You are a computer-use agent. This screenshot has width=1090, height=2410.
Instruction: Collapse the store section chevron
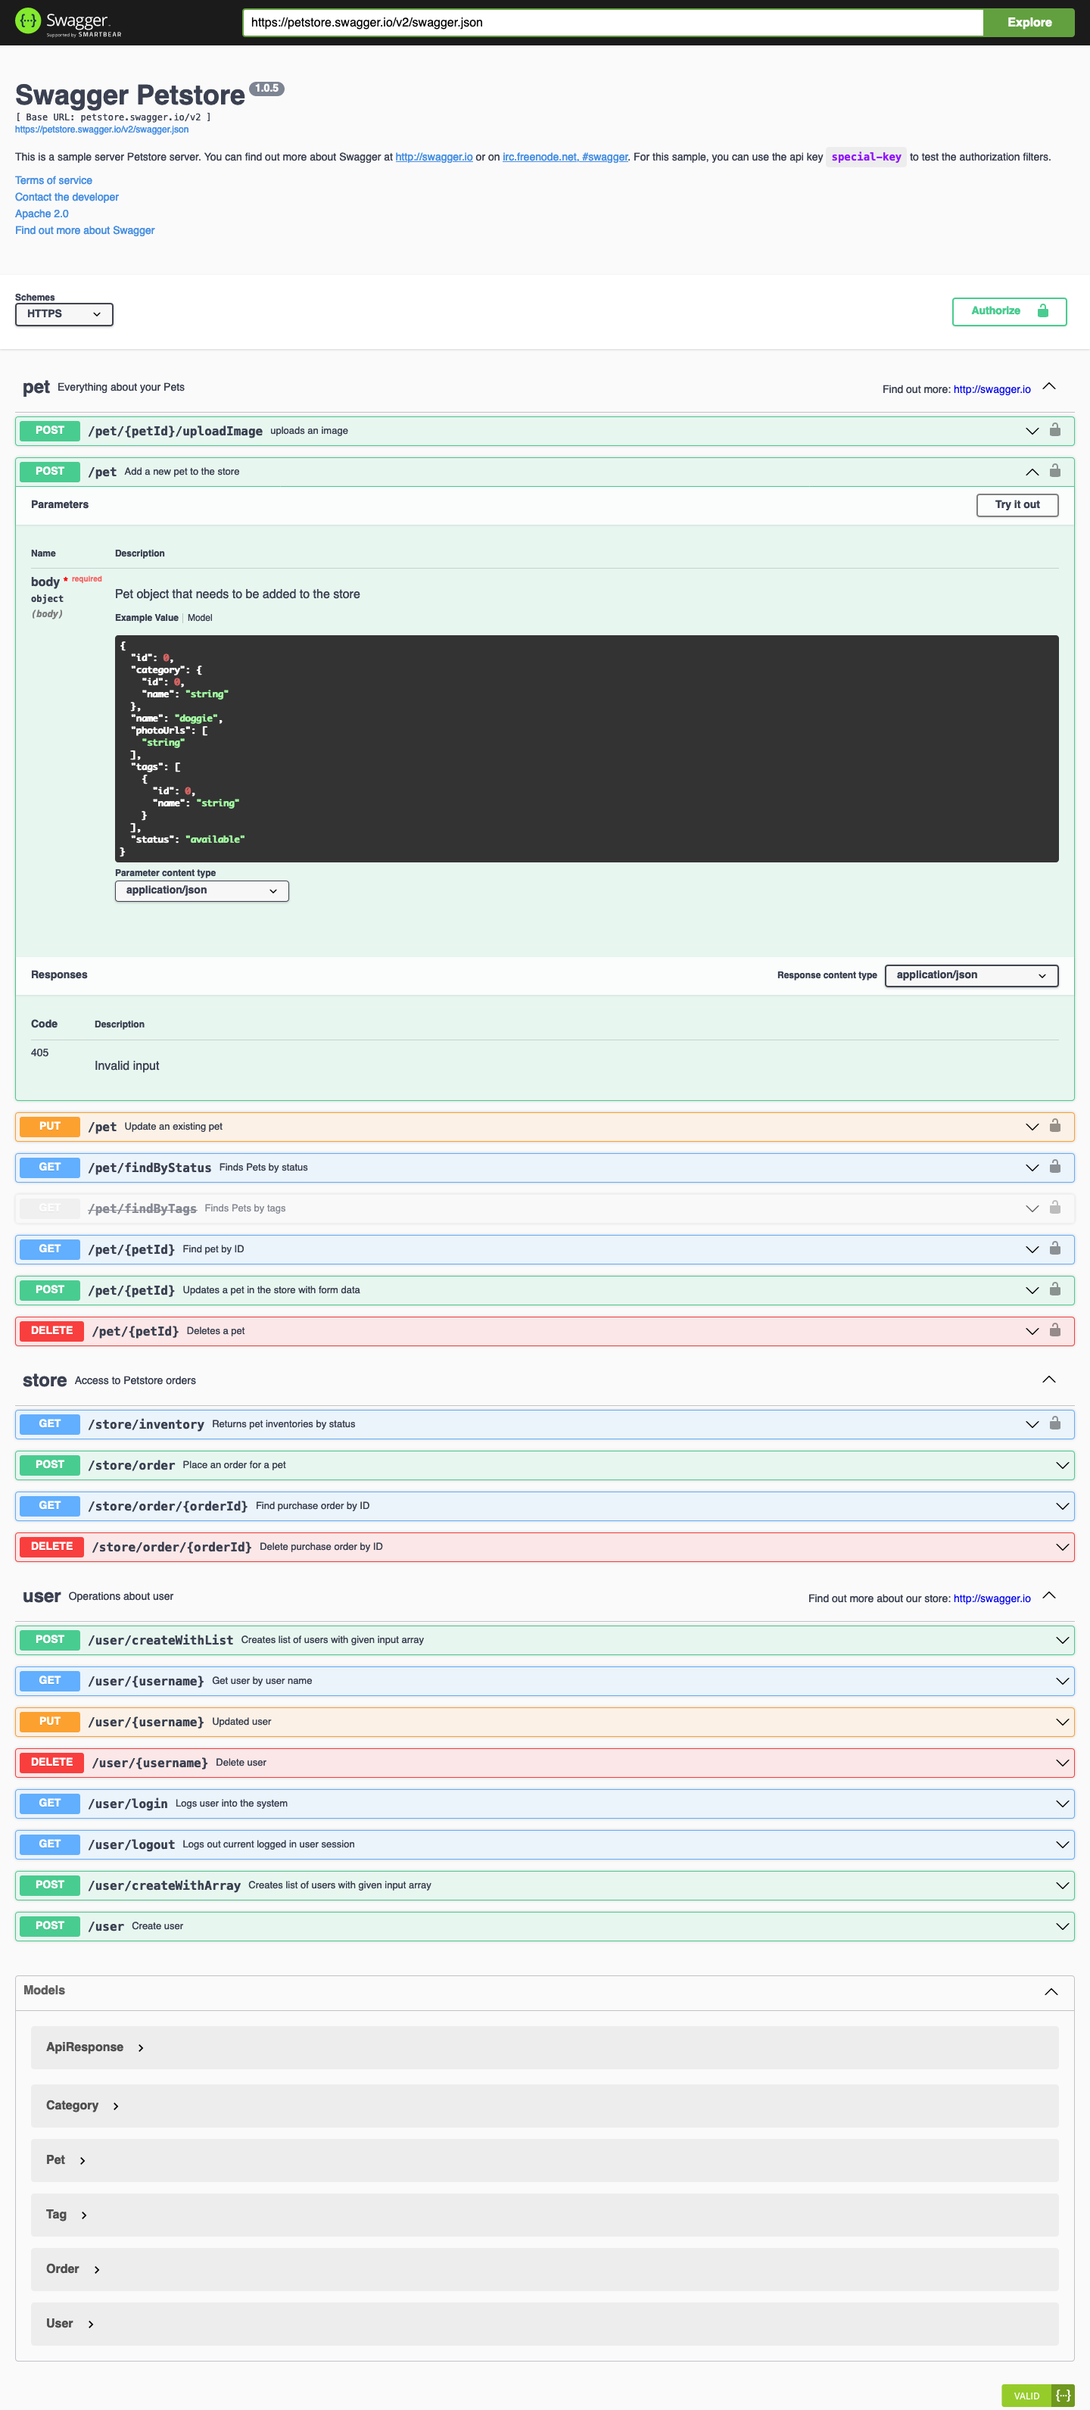(1049, 1379)
